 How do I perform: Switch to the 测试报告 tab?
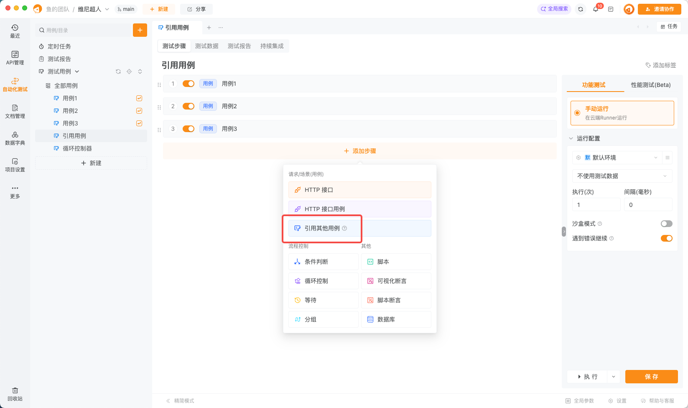(x=239, y=46)
